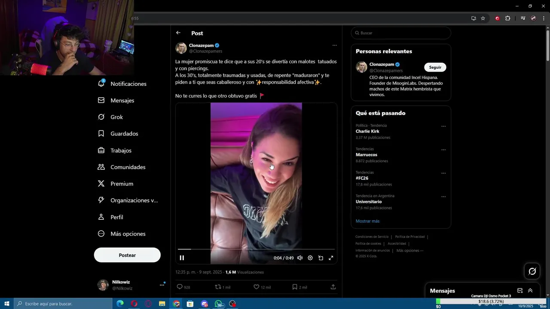This screenshot has width=550, height=309.
Task: Click the Clonazepam avatar on the post
Action: 181,48
